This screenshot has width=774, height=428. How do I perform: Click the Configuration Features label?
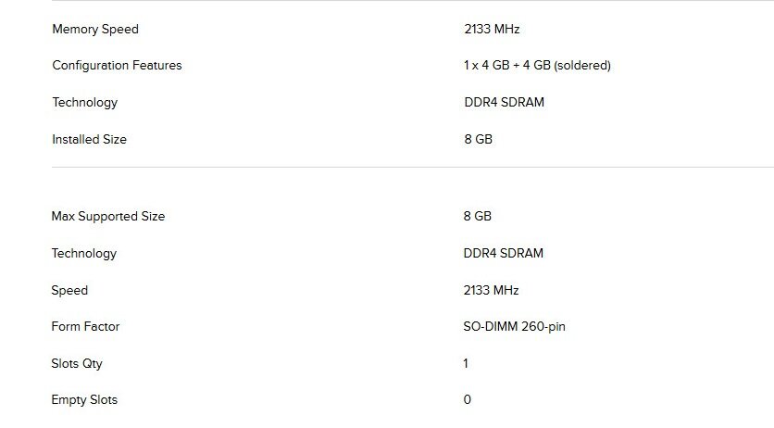(x=117, y=65)
